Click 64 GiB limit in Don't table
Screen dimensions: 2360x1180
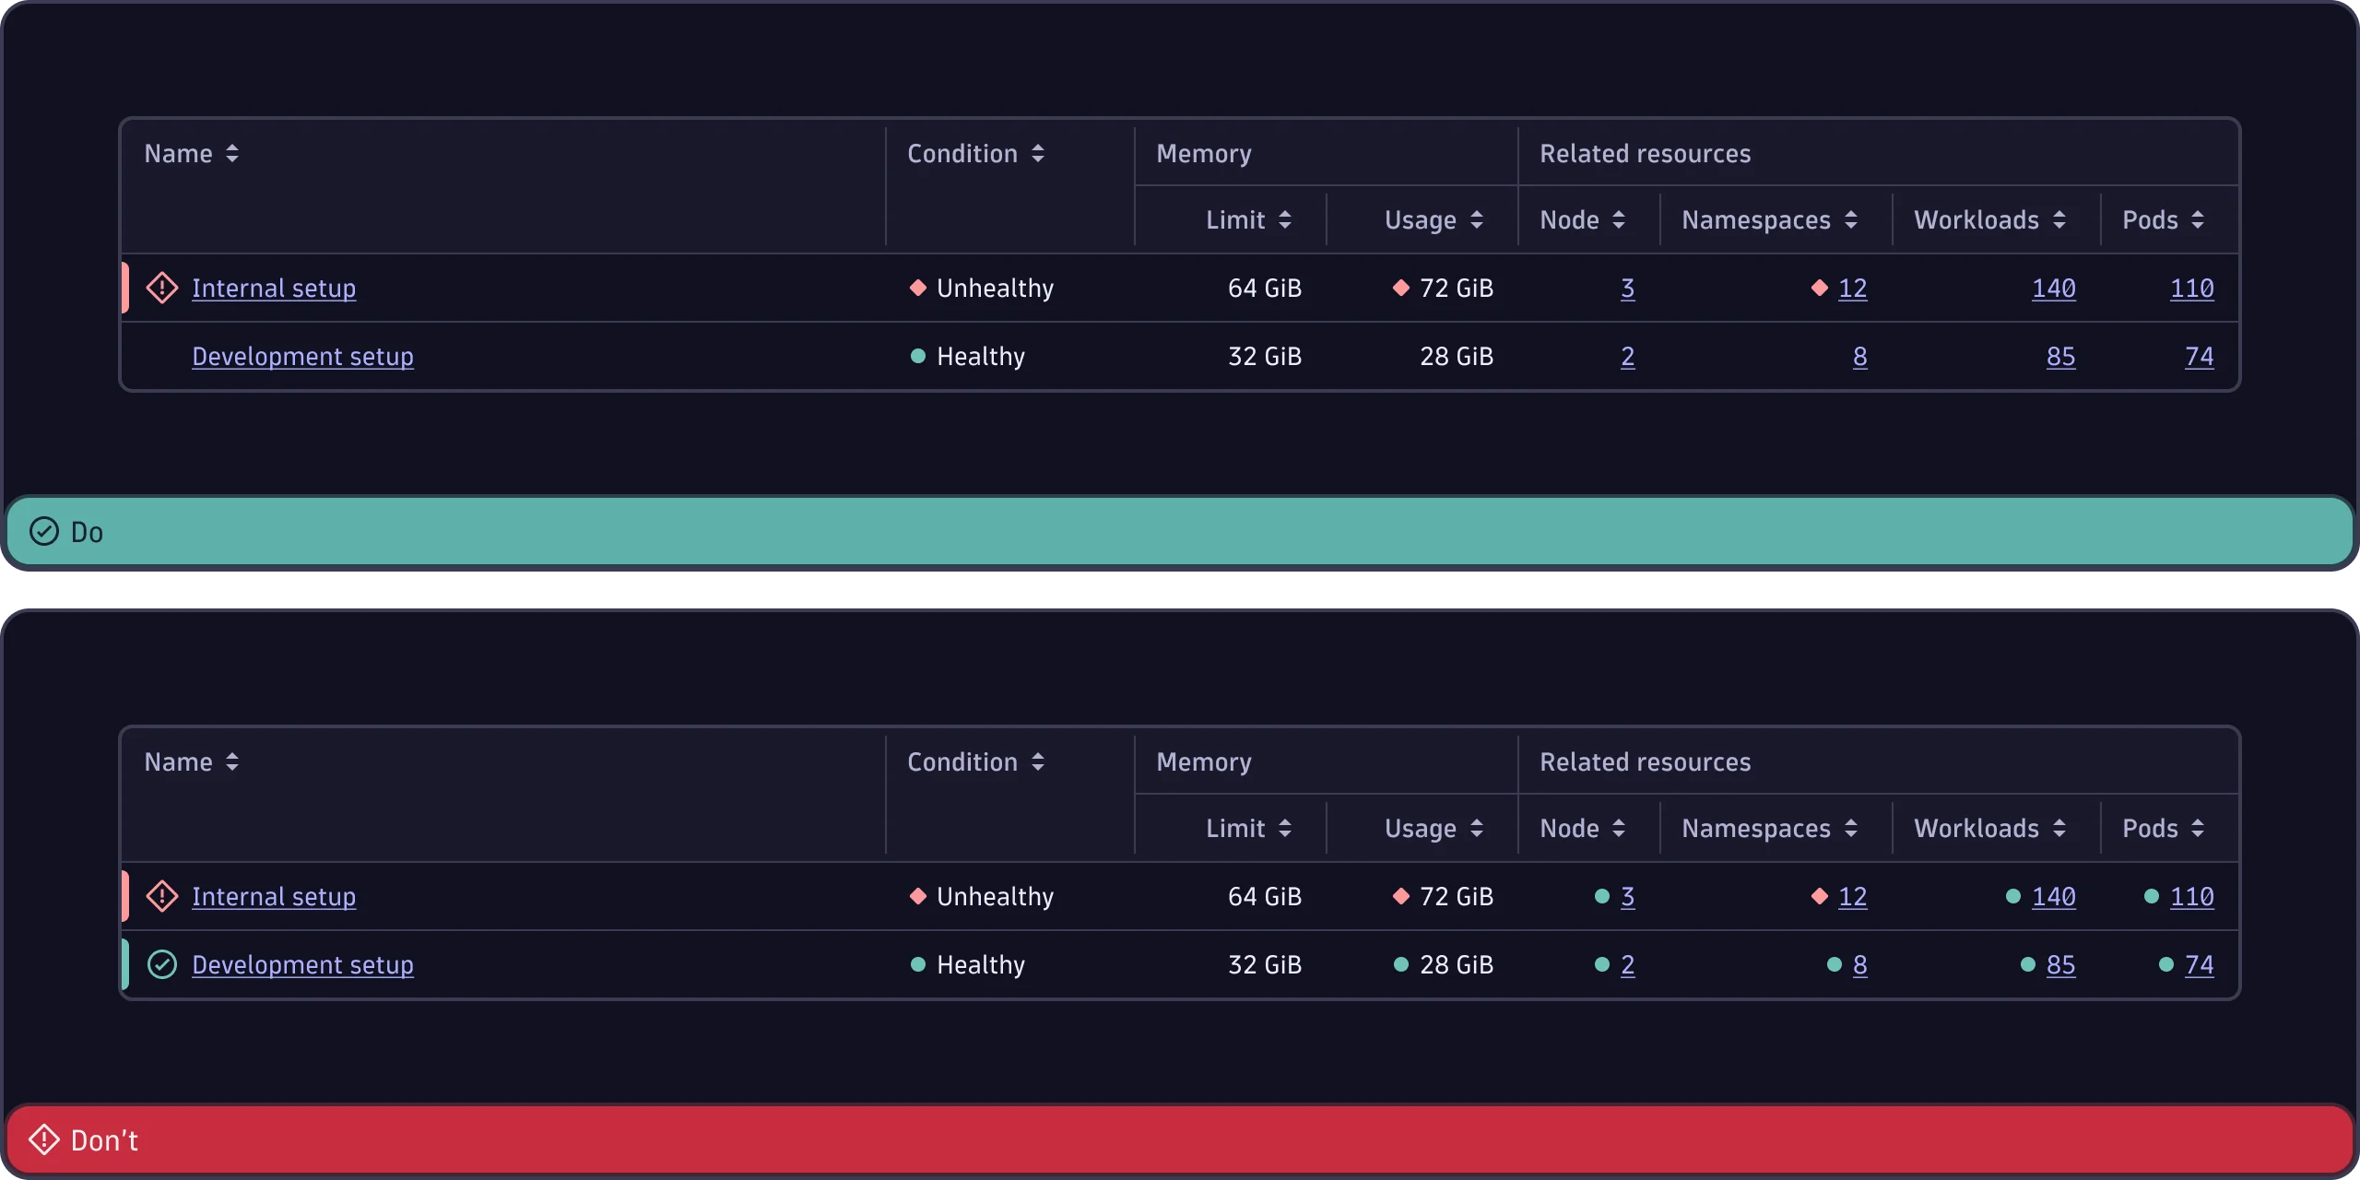pyautogui.click(x=1265, y=897)
